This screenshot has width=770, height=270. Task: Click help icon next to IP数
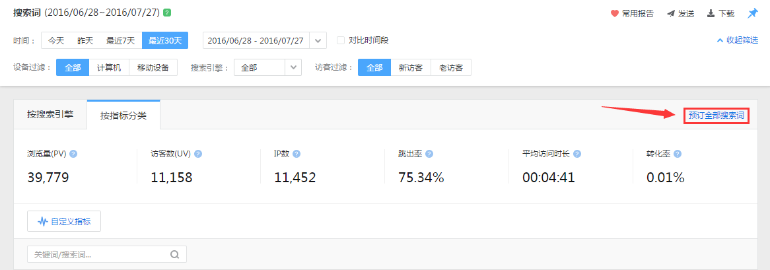coord(297,154)
